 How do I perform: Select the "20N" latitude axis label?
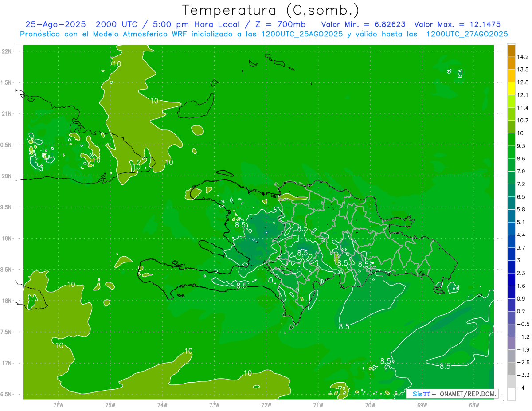(x=7, y=176)
